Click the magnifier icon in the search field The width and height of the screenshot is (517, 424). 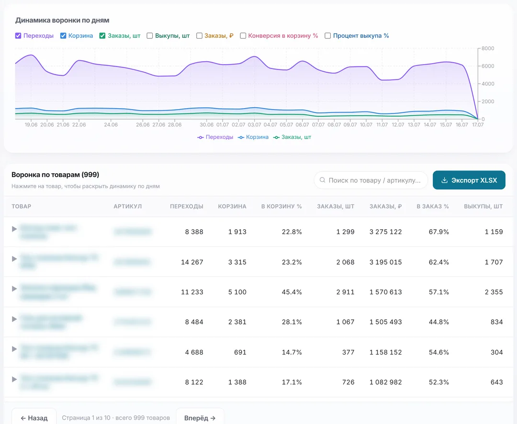[323, 180]
